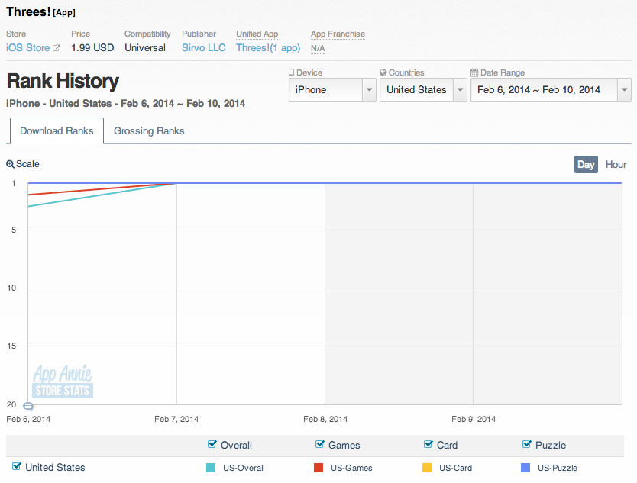Click the Countries globe icon
The height and width of the screenshot is (483, 637).
(383, 72)
